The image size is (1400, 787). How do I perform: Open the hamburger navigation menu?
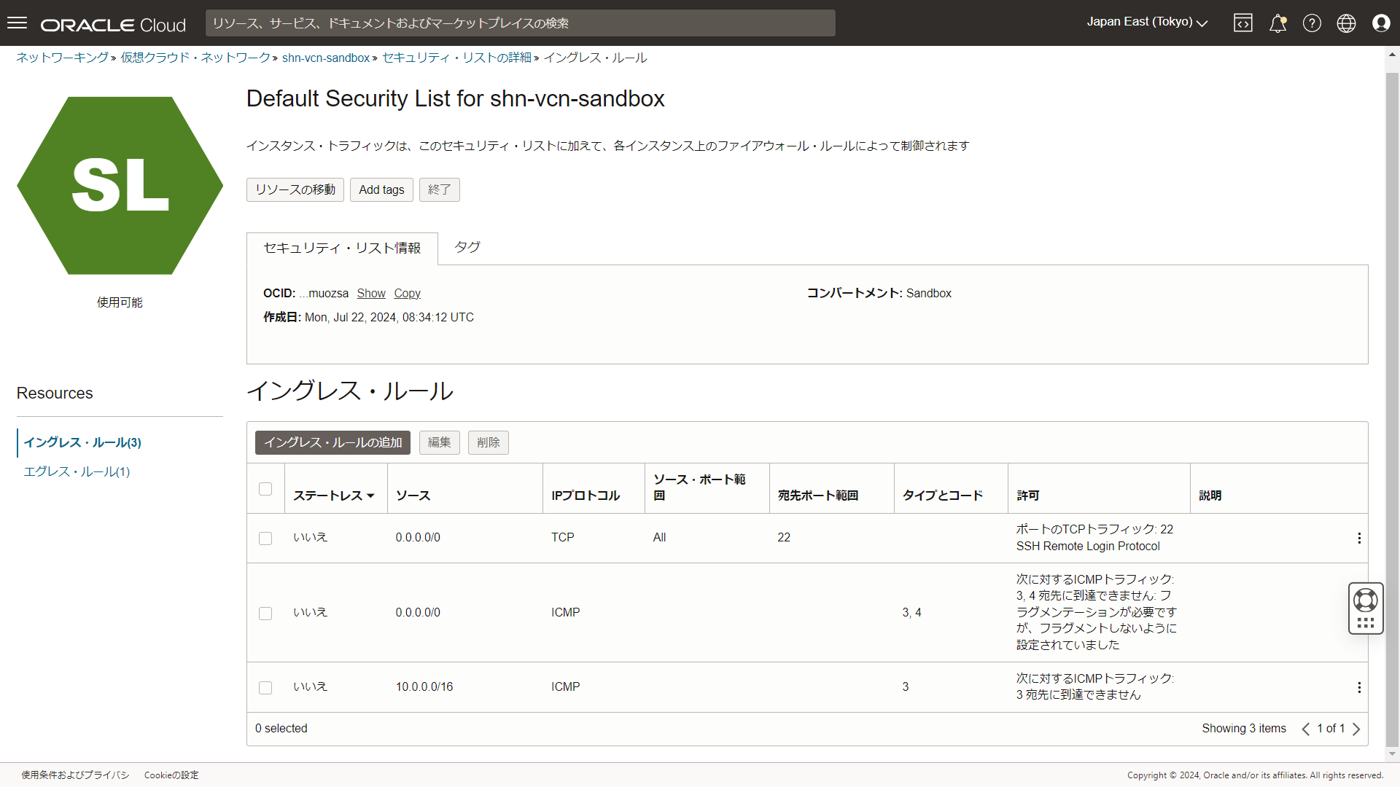point(17,23)
